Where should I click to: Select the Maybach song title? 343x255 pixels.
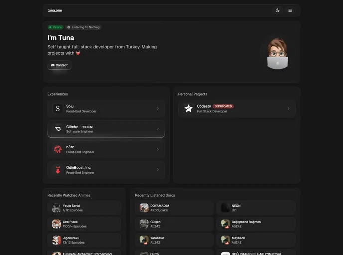tap(238, 238)
